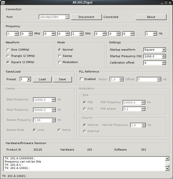Click the Disconnect button

pyautogui.click(x=86, y=17)
